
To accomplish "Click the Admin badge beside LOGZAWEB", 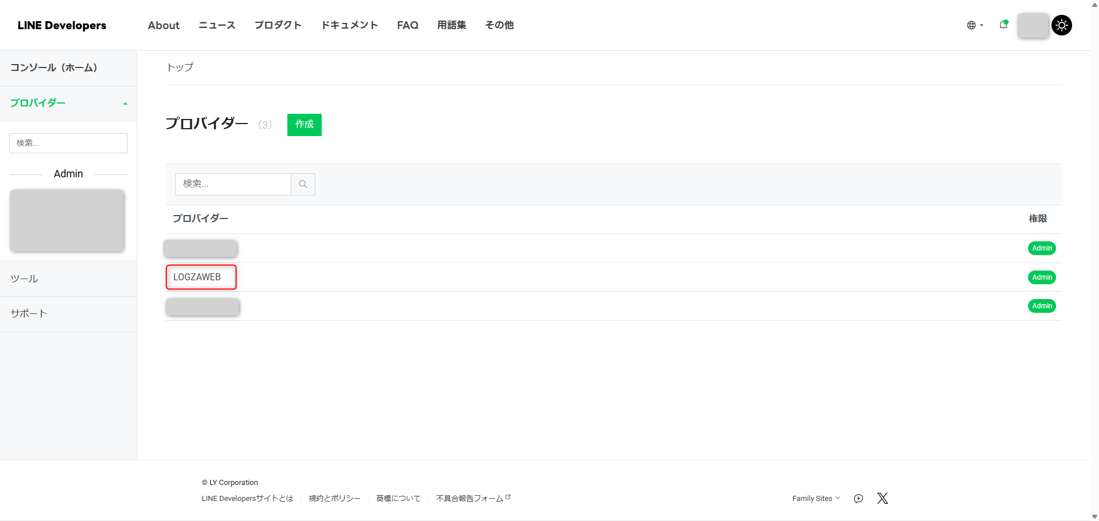I will tap(1042, 277).
